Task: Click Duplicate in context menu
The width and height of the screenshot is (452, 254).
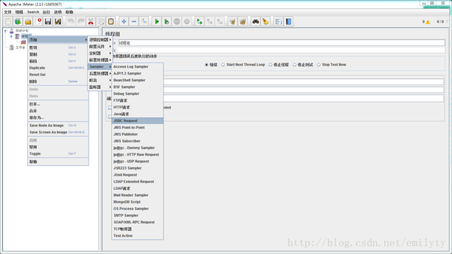Action: [x=58, y=68]
